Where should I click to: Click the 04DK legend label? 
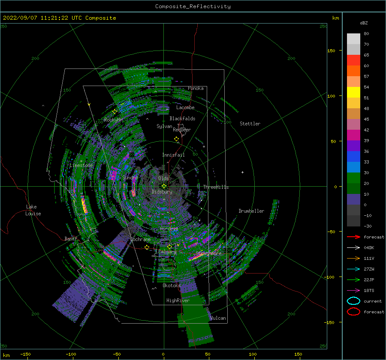point(369,248)
